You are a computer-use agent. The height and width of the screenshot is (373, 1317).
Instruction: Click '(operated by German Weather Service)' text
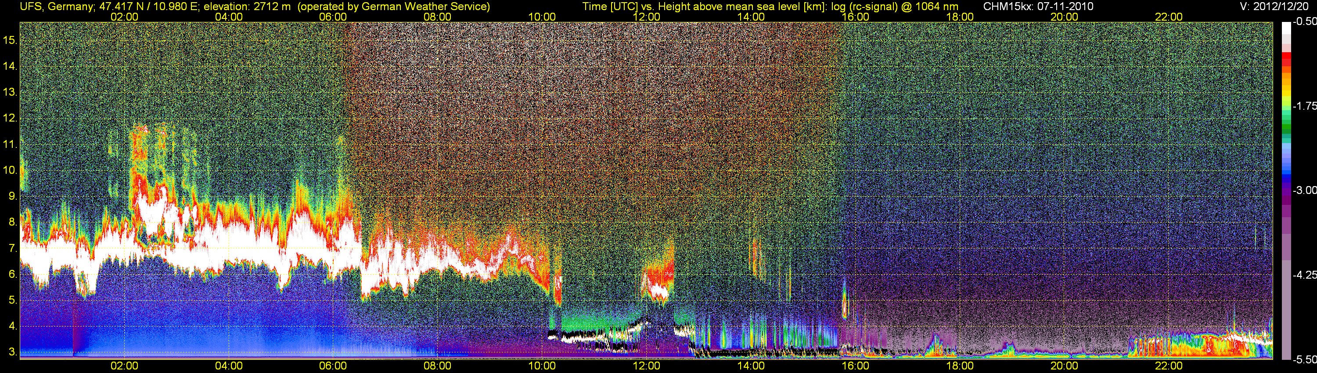[394, 6]
